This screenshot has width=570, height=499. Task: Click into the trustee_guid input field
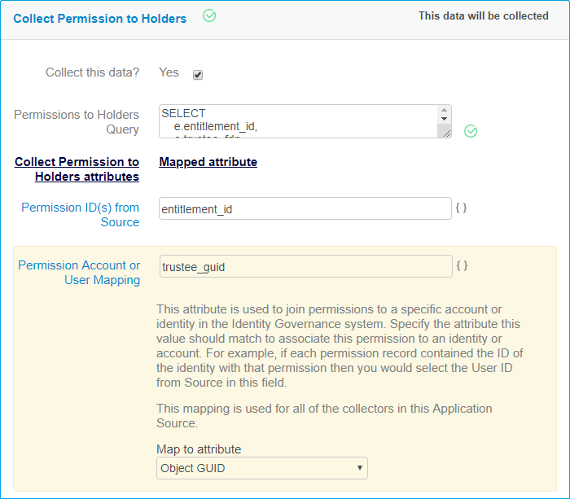tap(305, 267)
